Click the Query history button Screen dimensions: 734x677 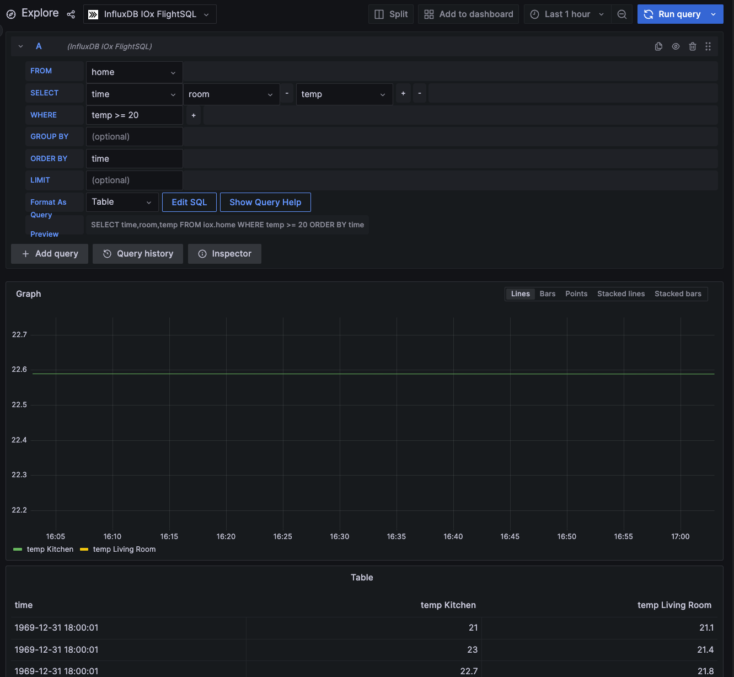tap(138, 254)
